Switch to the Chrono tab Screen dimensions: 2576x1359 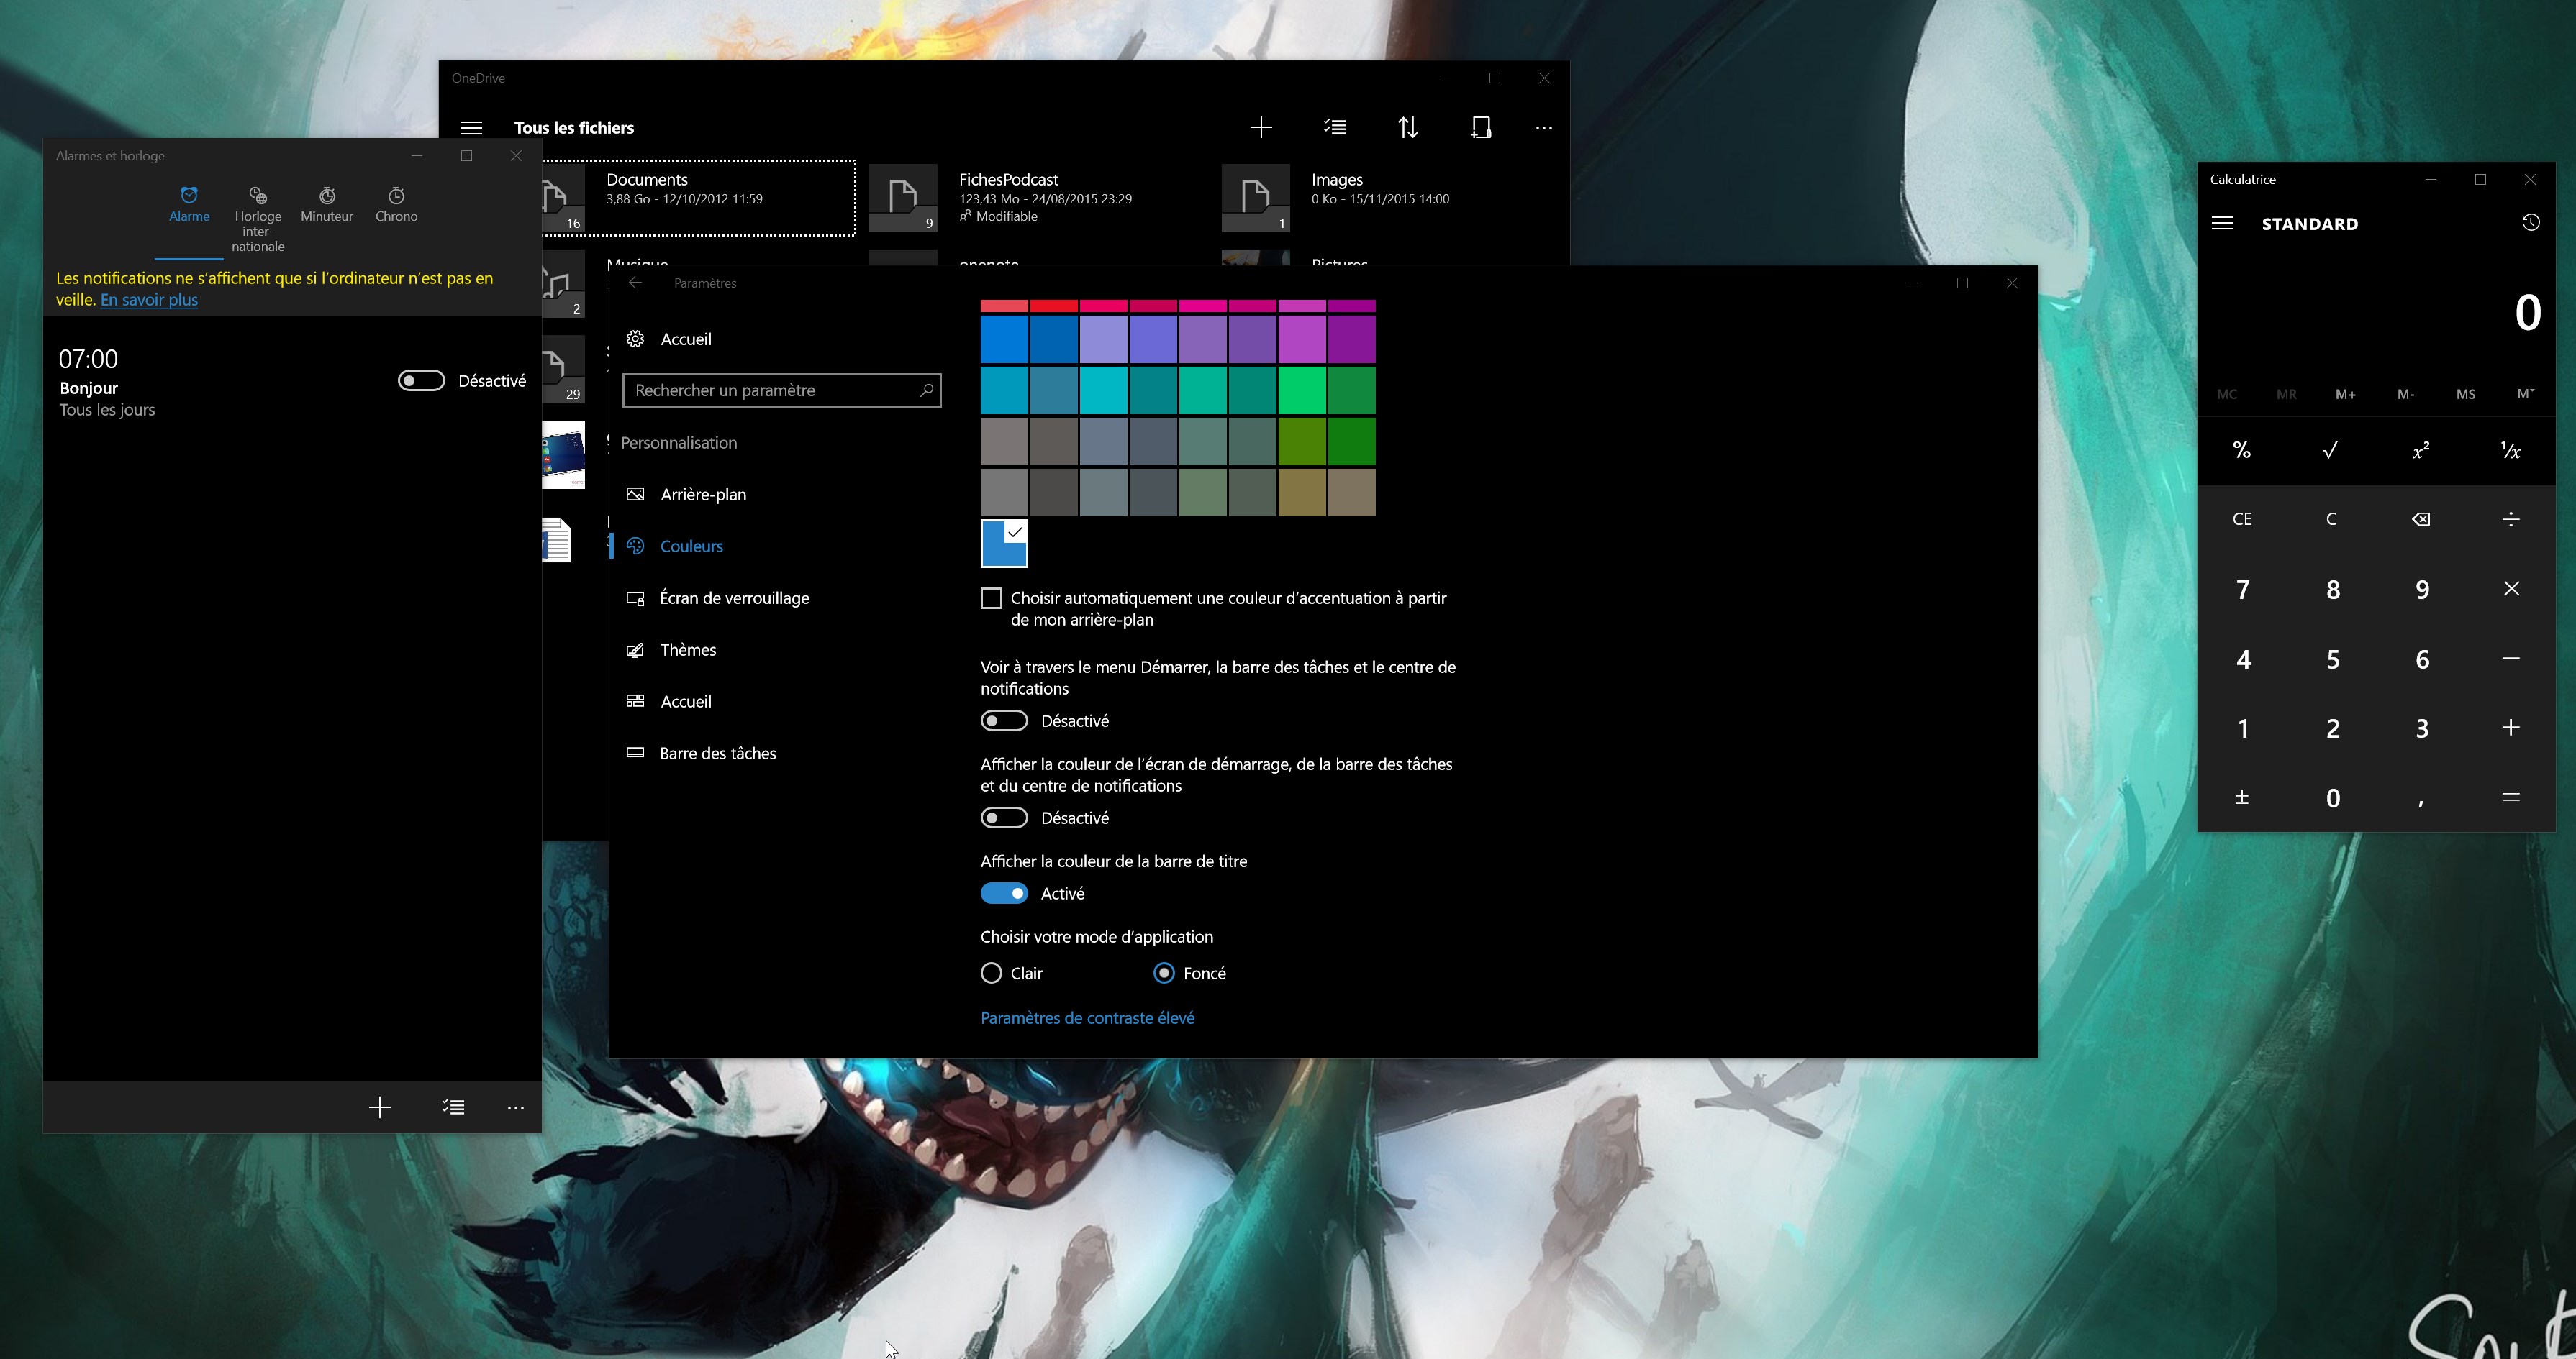(x=396, y=205)
